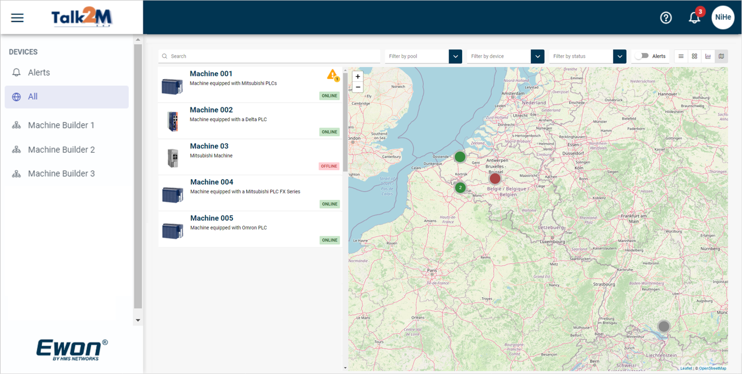Click the Ewon by HMS Networks logo

[x=72, y=350]
